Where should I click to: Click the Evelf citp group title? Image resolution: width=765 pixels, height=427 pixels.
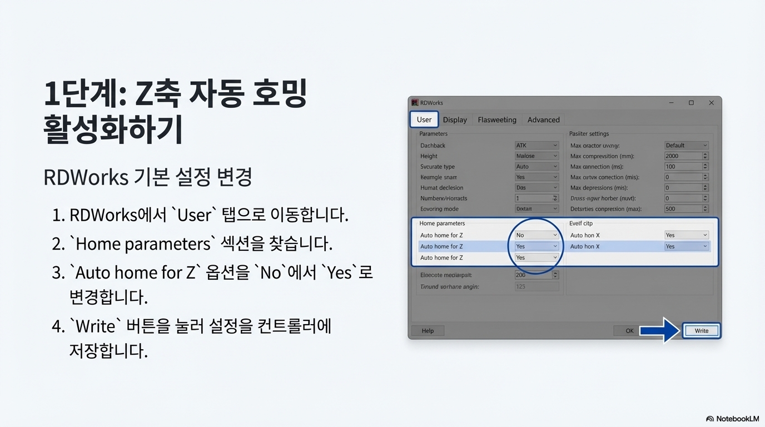[x=581, y=223]
